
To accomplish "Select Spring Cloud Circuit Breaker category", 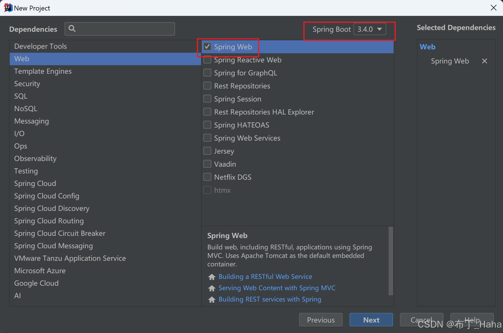I will [105, 233].
